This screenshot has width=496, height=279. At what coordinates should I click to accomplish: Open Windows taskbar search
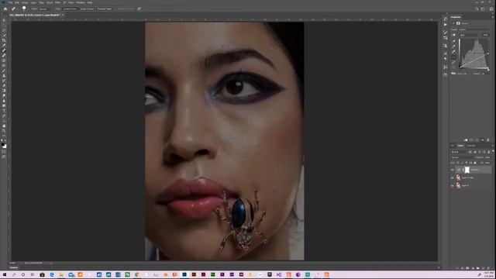[x=14, y=274]
